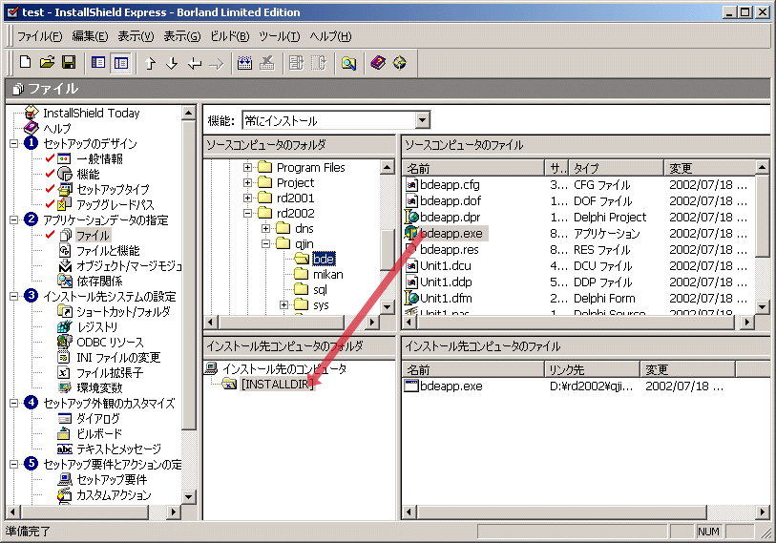The width and height of the screenshot is (776, 543).
Task: Open ヘルプ item in the left tree
Action: click(57, 128)
